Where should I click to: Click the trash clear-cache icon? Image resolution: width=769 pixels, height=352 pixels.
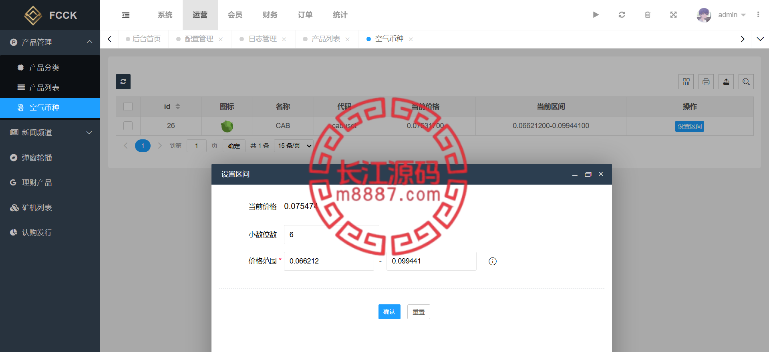[x=648, y=15]
